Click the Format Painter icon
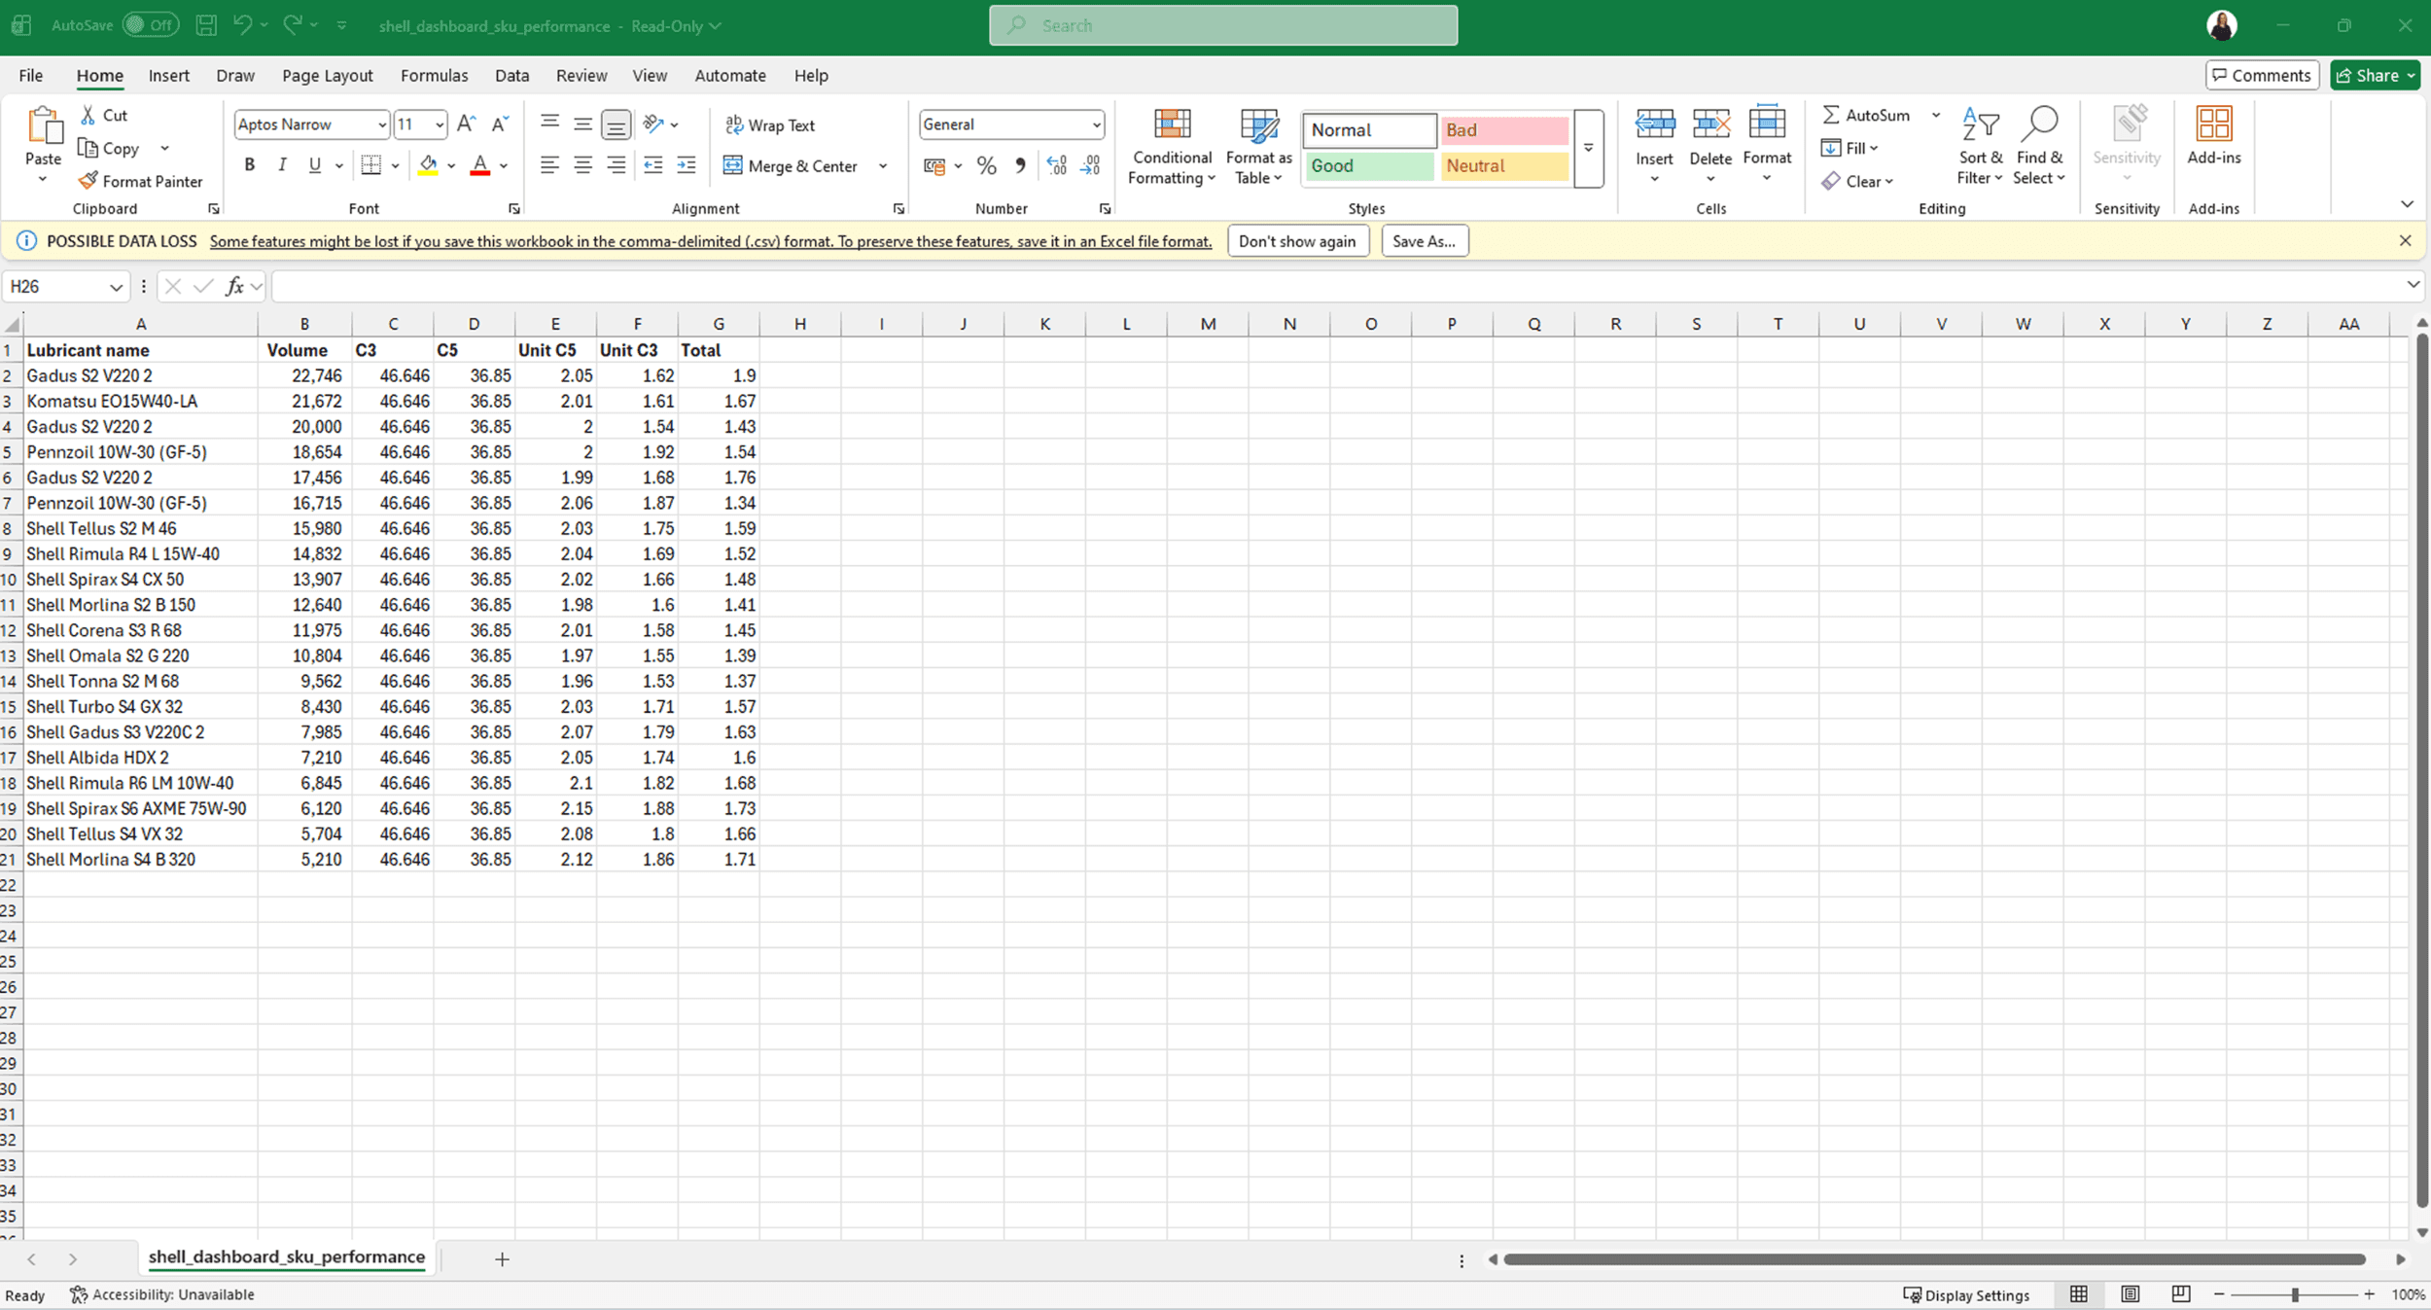Screen dimensions: 2431x1310 tap(88, 181)
